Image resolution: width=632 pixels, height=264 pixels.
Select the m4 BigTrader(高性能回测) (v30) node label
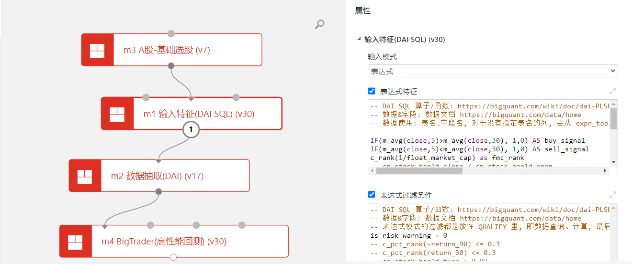point(164,241)
